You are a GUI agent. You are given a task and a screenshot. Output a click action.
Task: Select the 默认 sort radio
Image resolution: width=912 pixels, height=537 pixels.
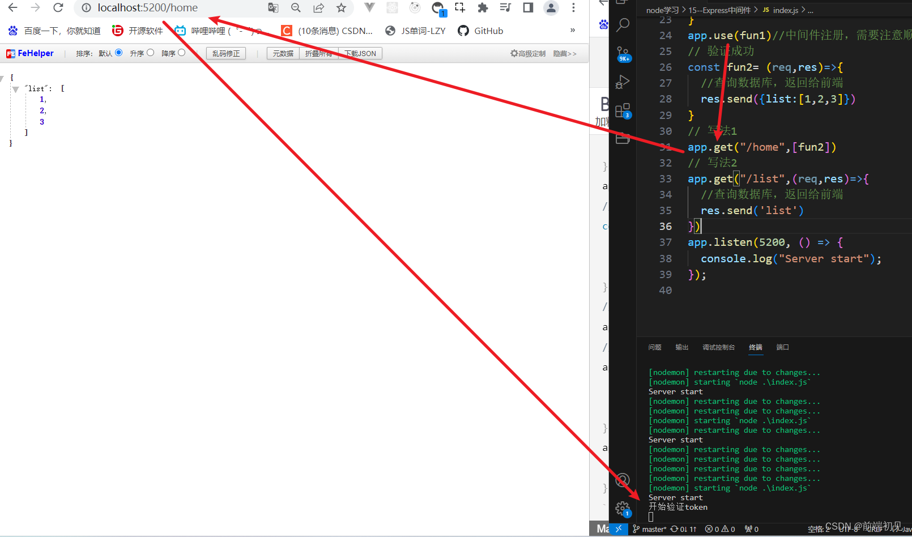tap(118, 53)
